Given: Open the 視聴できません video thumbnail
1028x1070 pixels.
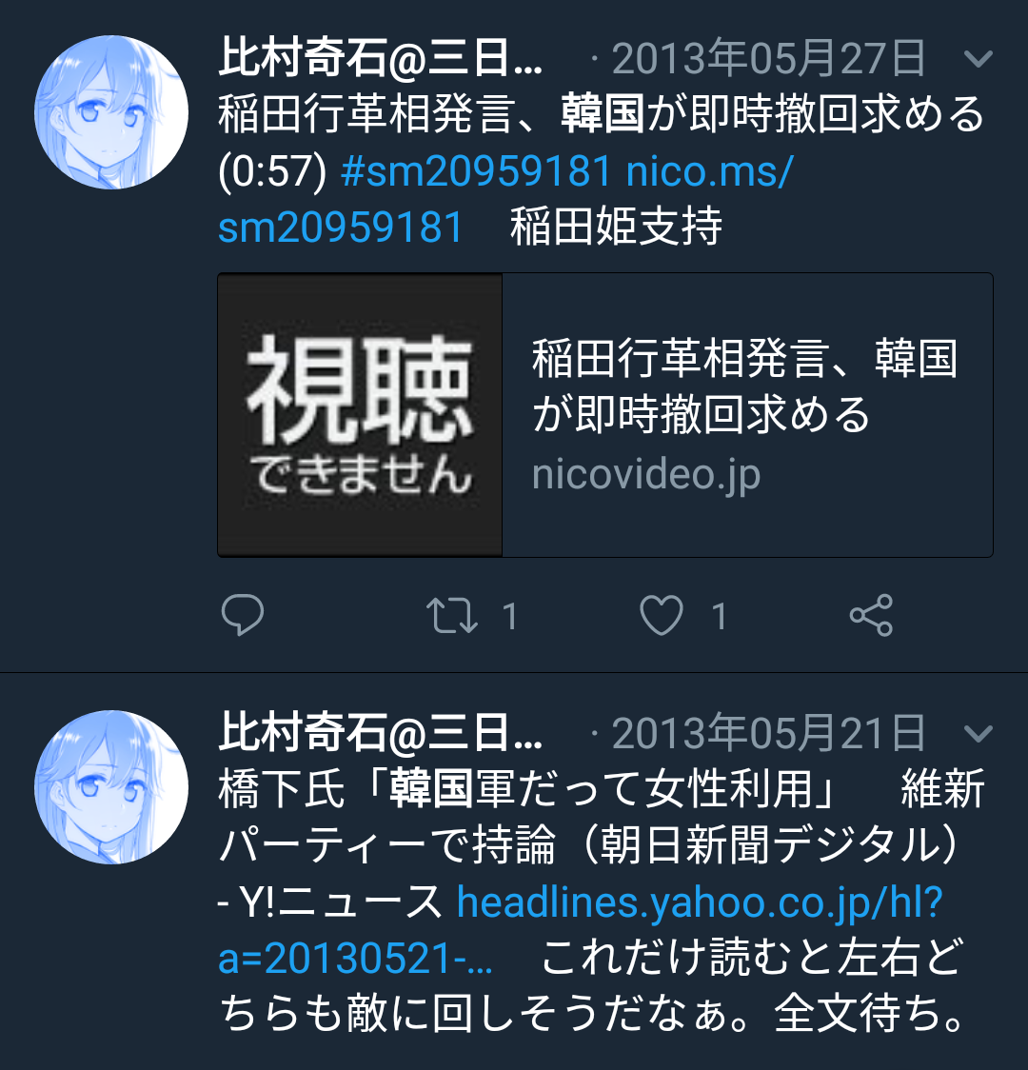Looking at the screenshot, I should click(360, 415).
